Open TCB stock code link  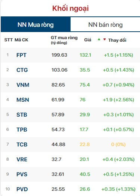click(x=22, y=145)
